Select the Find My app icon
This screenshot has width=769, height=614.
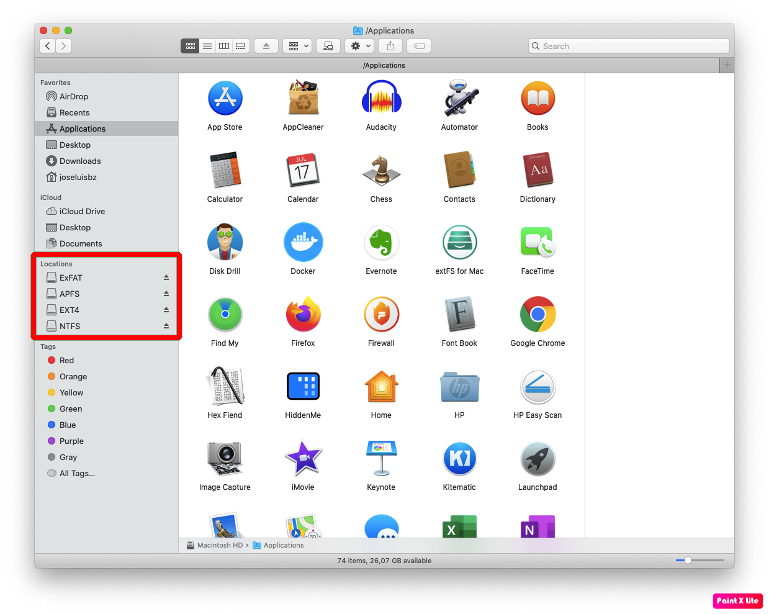pos(225,314)
